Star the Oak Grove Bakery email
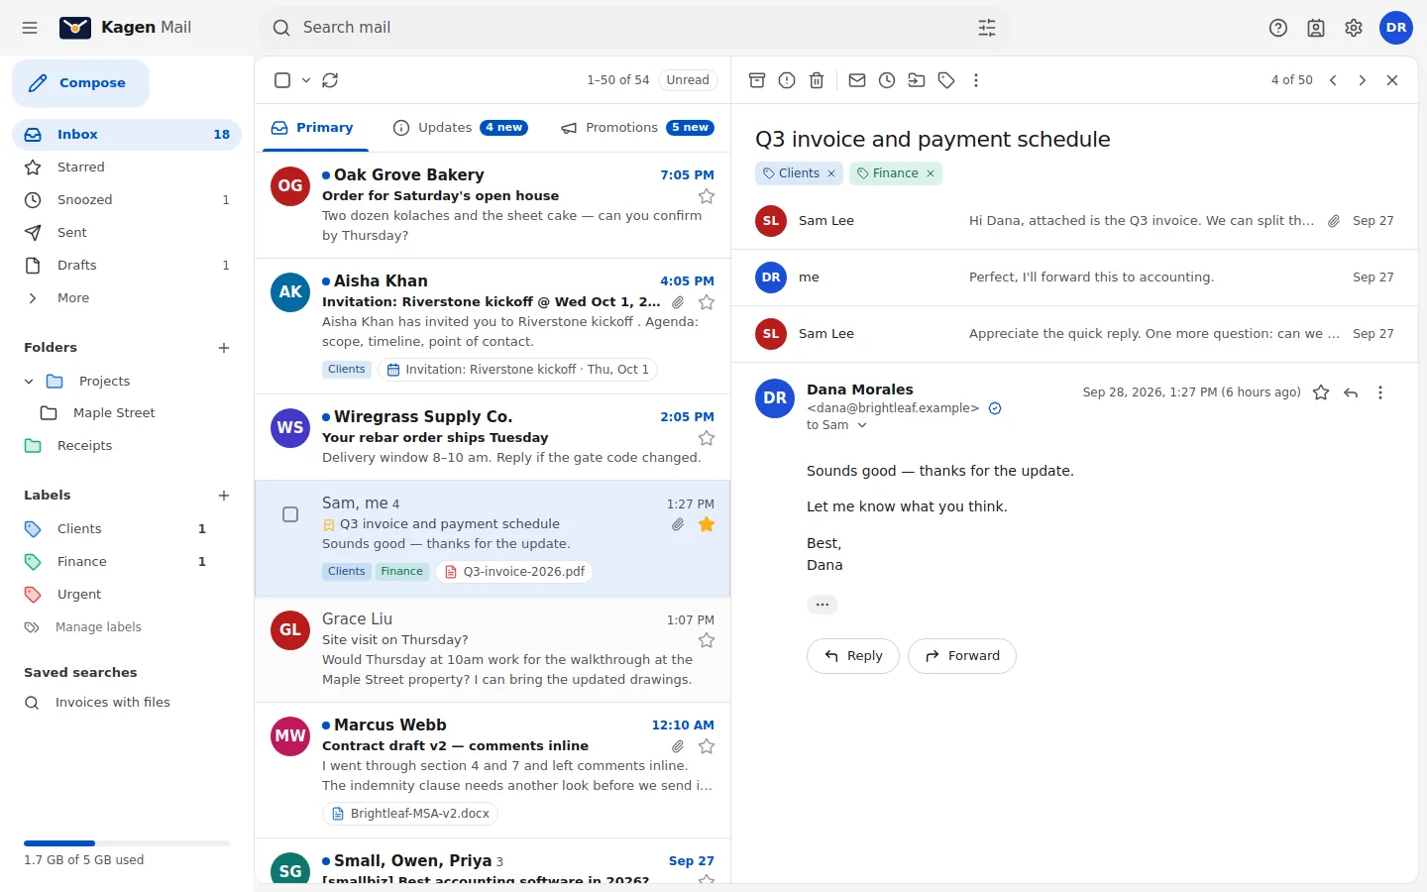This screenshot has width=1427, height=892. click(x=707, y=196)
